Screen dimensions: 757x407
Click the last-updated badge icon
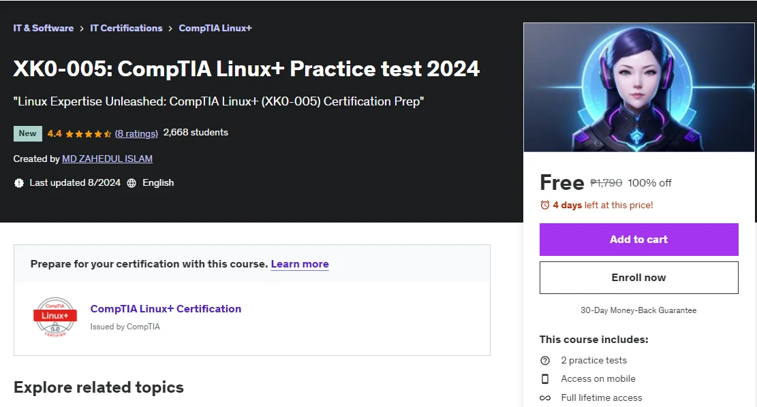tap(19, 183)
